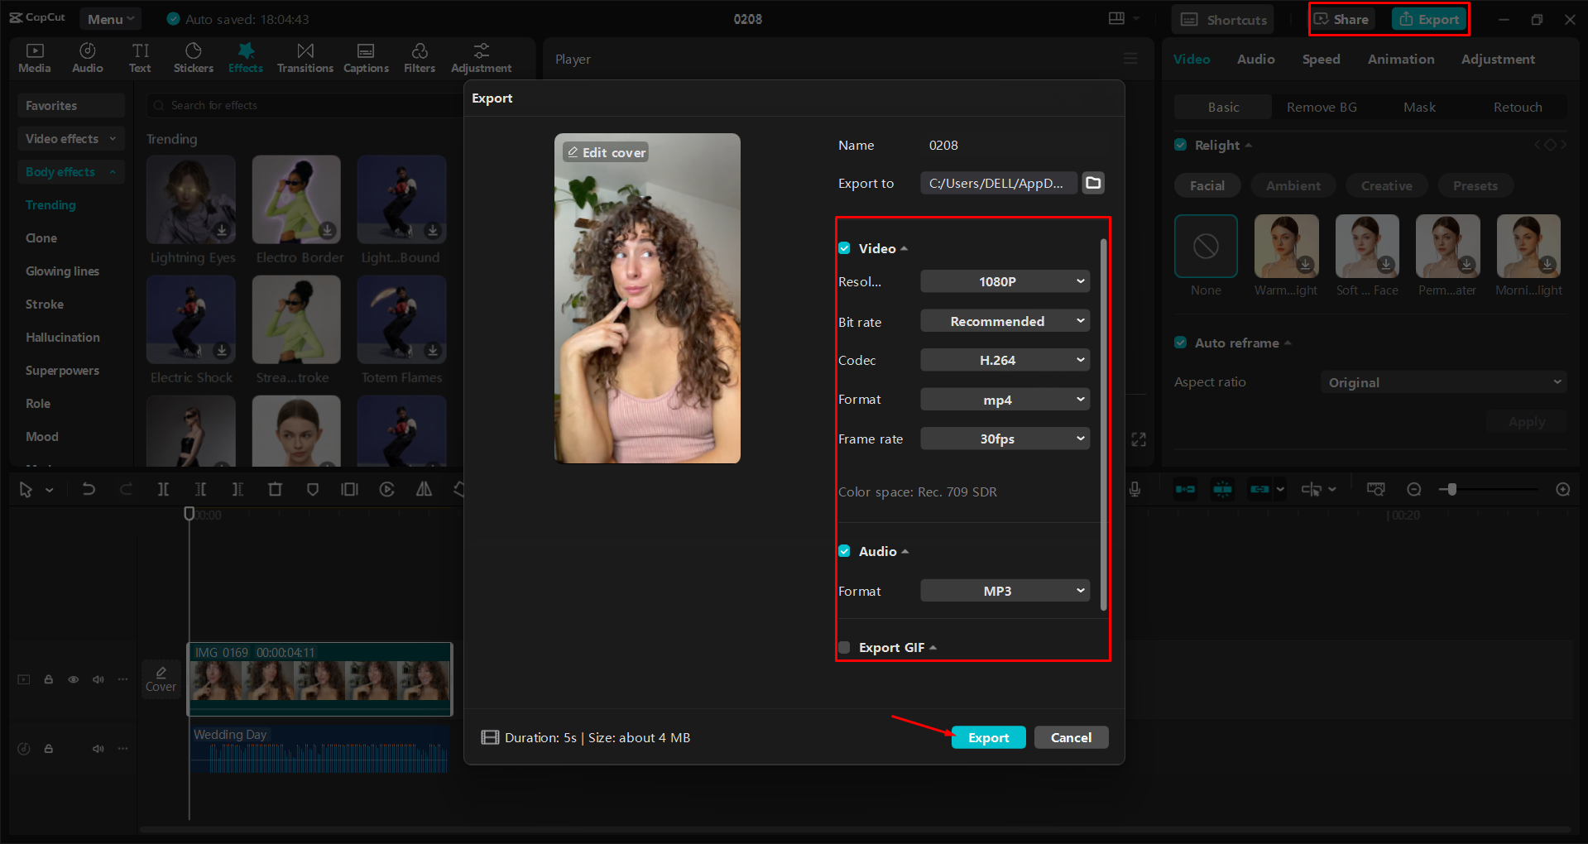
Task: Click the player menu hamburger icon
Action: pos(1130,59)
